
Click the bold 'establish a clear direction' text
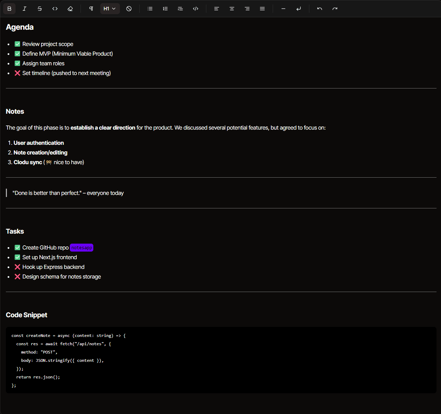click(103, 128)
